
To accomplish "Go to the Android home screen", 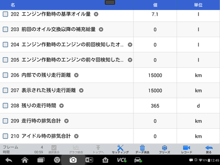I will coord(25,160).
